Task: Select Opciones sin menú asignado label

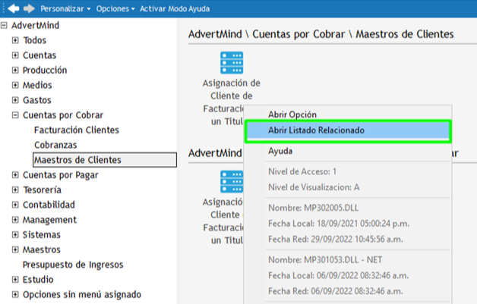Action: 82,294
